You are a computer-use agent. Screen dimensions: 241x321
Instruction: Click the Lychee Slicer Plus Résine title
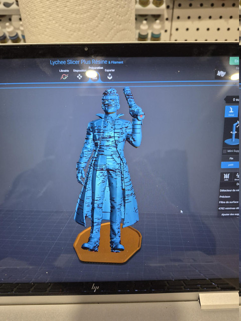(x=79, y=62)
